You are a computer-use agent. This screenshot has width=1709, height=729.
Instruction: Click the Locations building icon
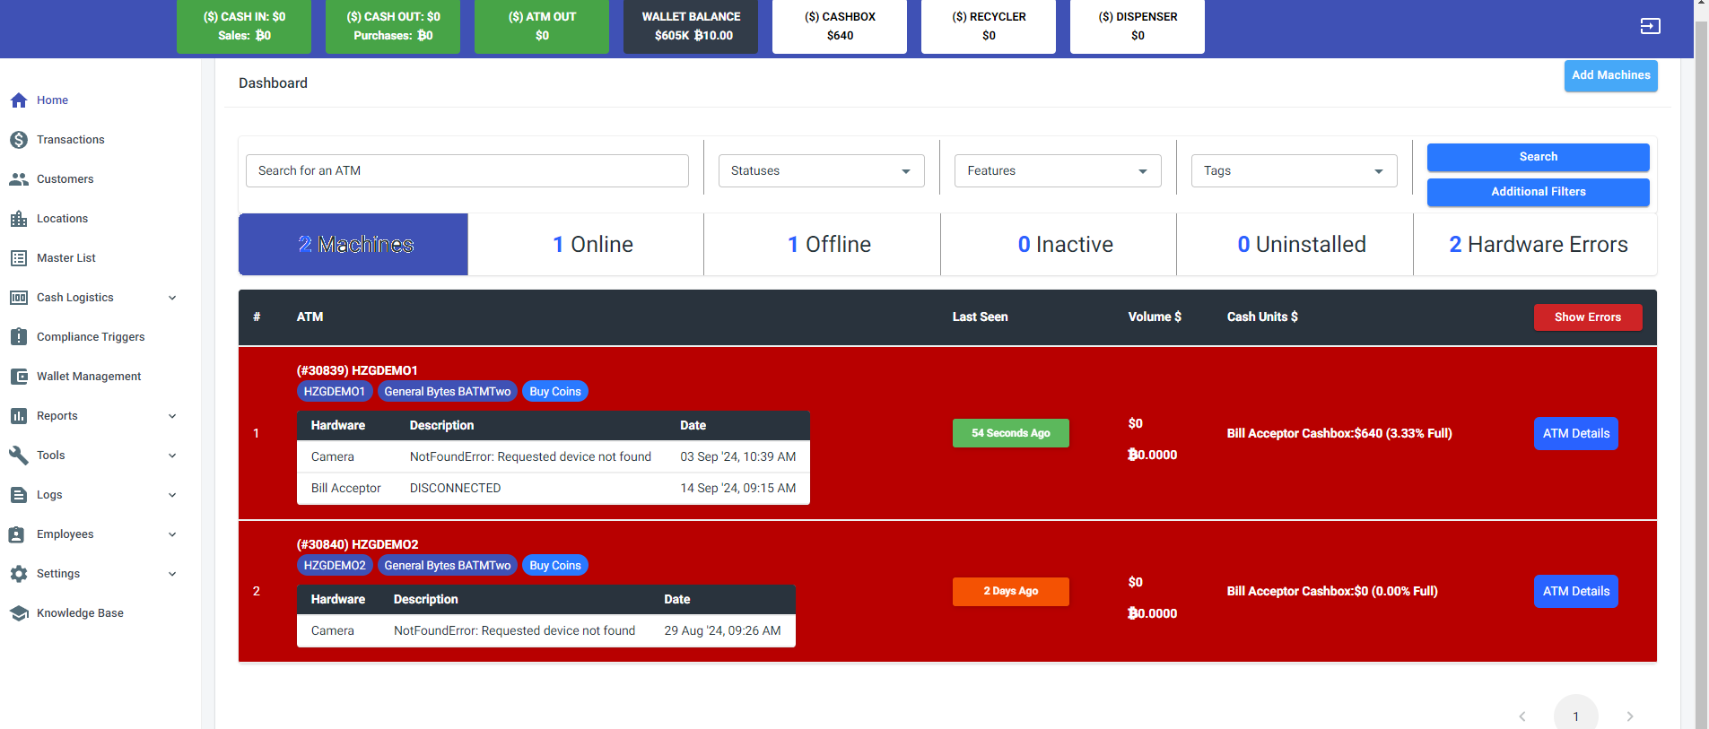[19, 219]
